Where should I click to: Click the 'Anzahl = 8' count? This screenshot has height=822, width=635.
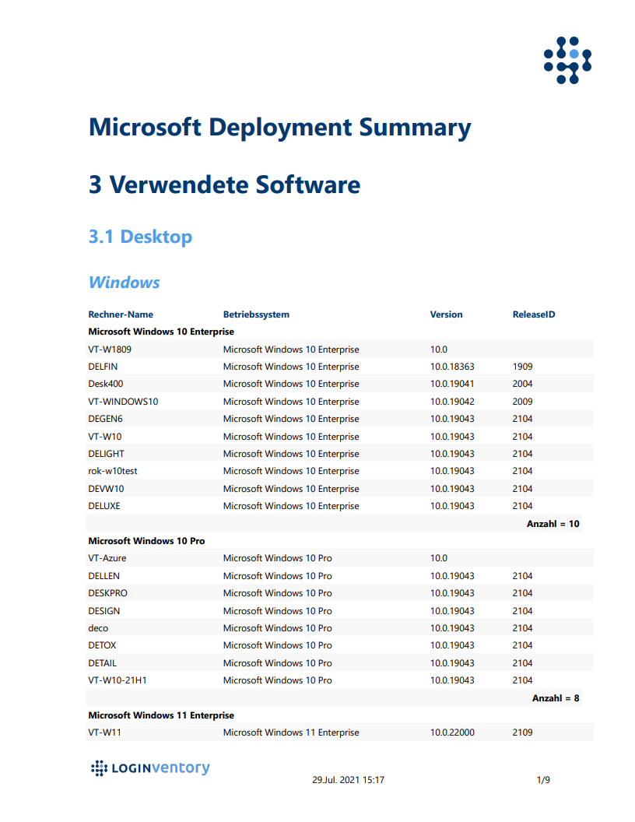(x=556, y=698)
